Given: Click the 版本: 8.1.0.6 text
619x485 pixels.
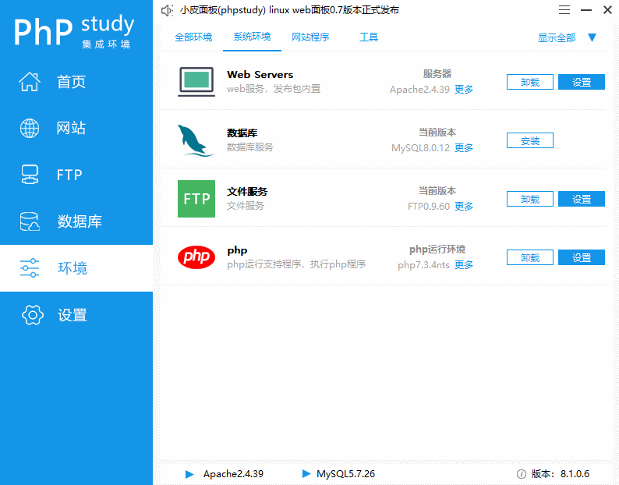Looking at the screenshot, I should click(x=561, y=474).
